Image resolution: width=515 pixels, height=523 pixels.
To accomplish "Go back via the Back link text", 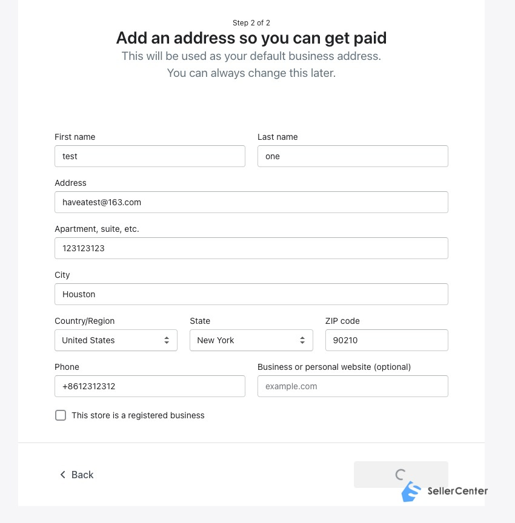I will click(x=82, y=475).
